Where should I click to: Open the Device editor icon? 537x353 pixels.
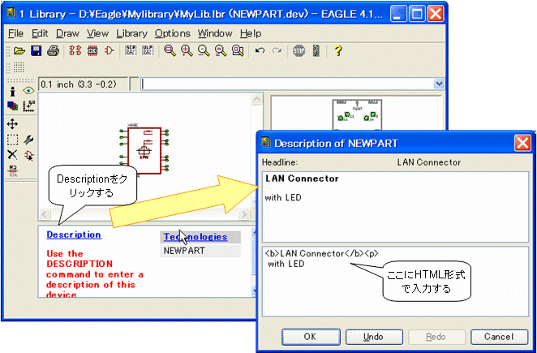(75, 51)
